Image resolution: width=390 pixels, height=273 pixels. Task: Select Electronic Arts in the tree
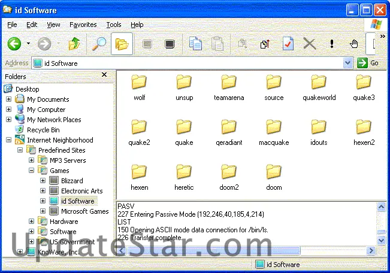coord(81,191)
